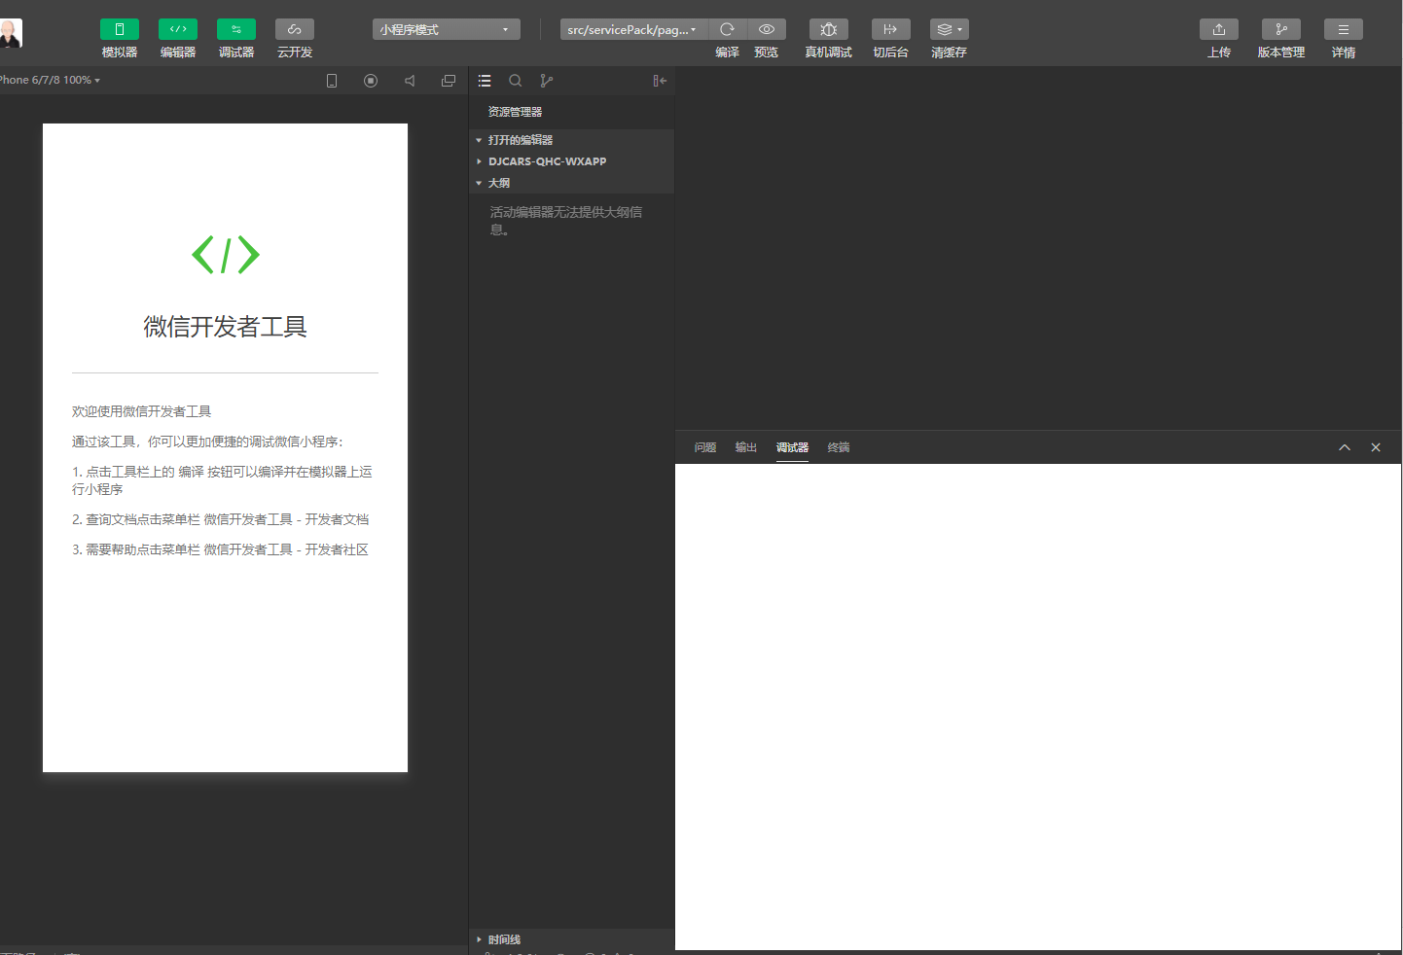This screenshot has width=1403, height=955.
Task: Open the 清缓存 clear cache menu
Action: coord(950,29)
